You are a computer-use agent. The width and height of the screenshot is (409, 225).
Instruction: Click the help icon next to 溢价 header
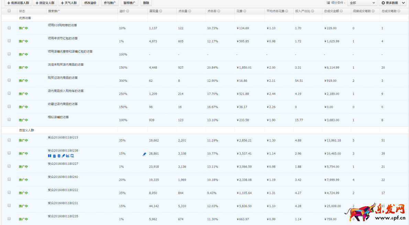click(128, 11)
